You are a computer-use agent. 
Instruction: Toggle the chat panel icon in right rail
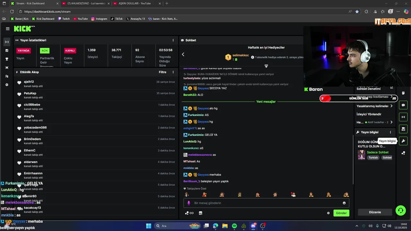403,105
